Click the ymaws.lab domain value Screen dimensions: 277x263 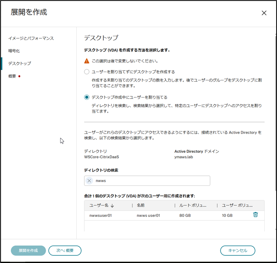click(x=183, y=157)
